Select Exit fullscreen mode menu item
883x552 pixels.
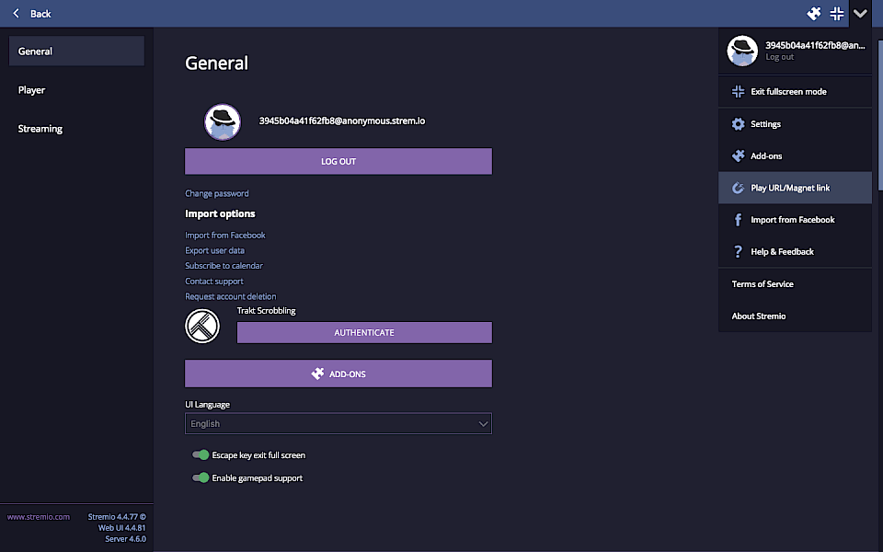(795, 91)
